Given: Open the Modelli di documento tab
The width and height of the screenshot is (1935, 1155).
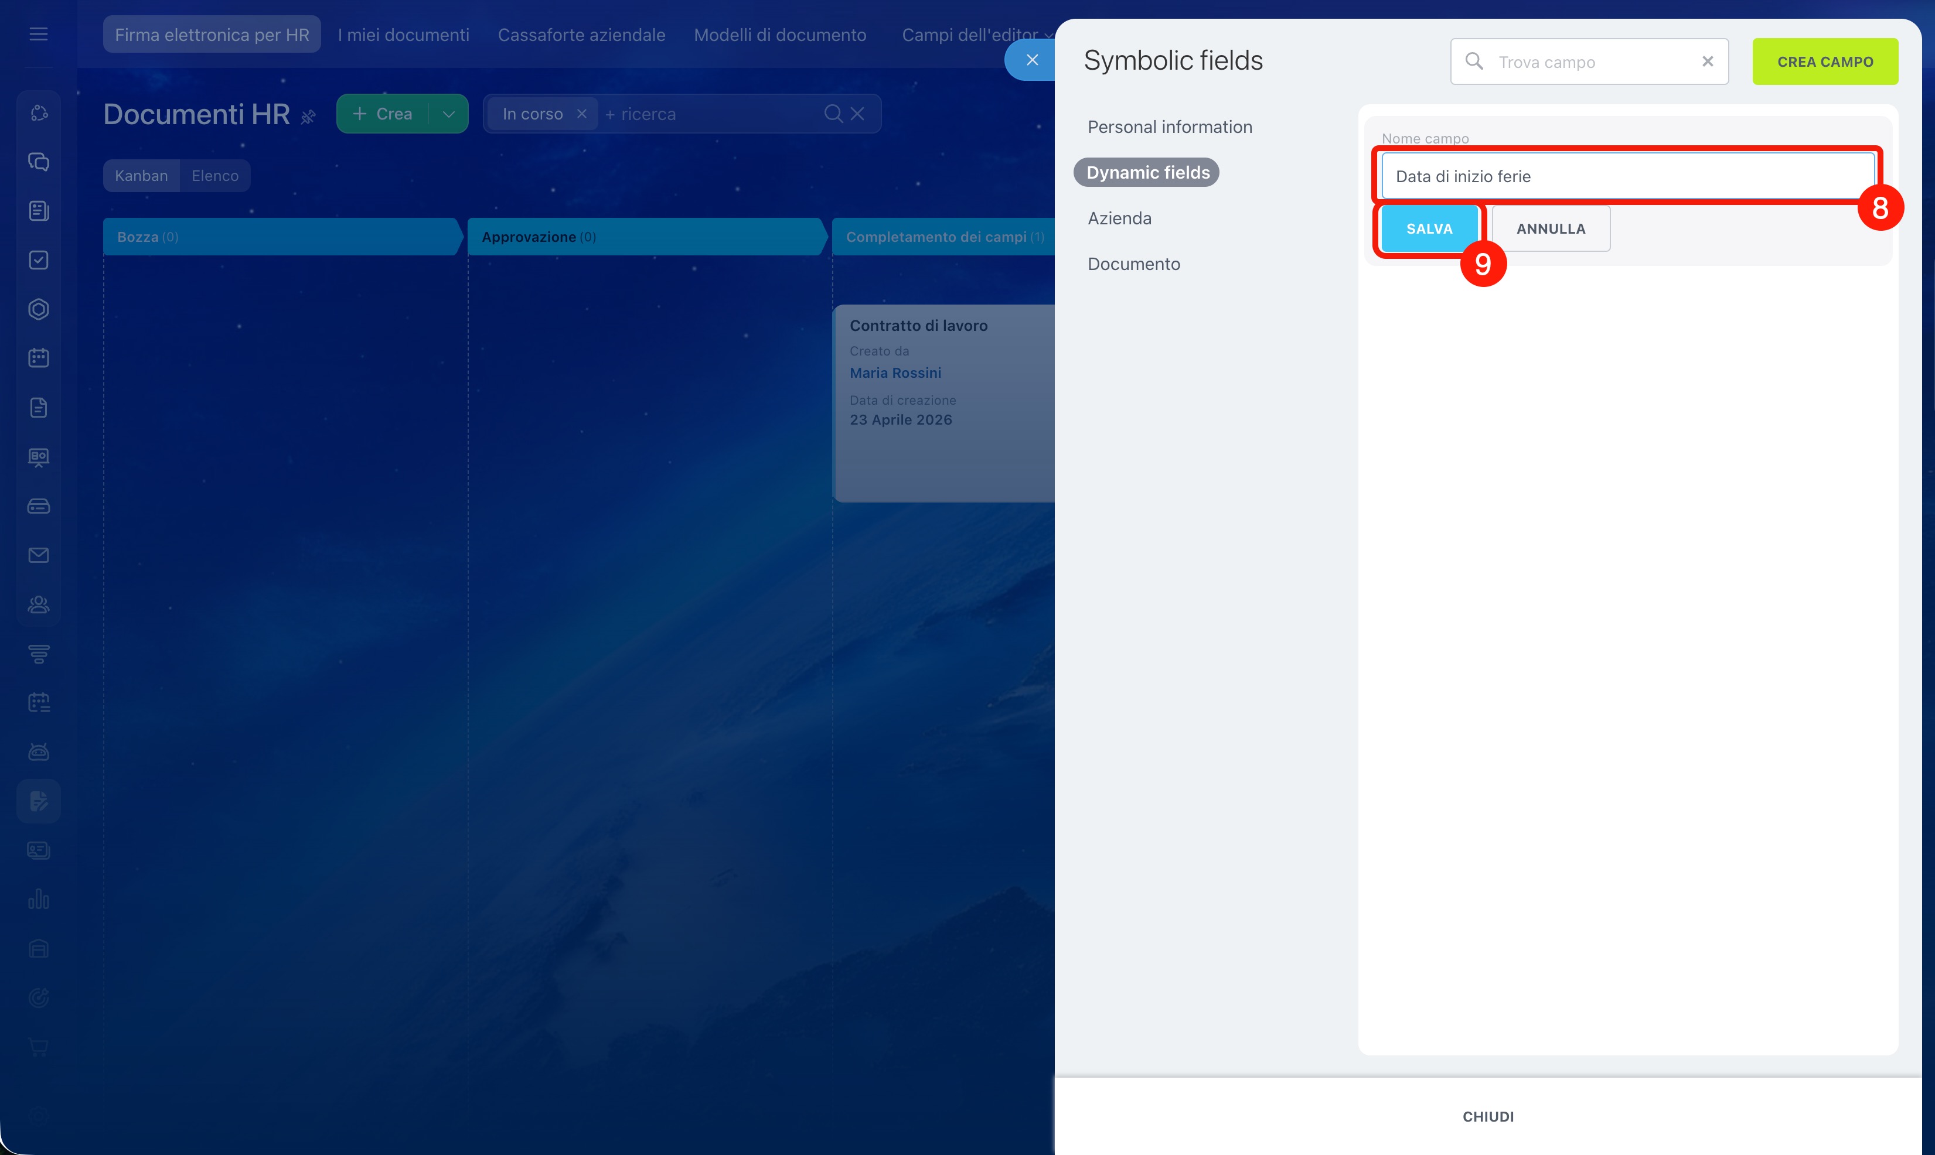Looking at the screenshot, I should tap(779, 35).
